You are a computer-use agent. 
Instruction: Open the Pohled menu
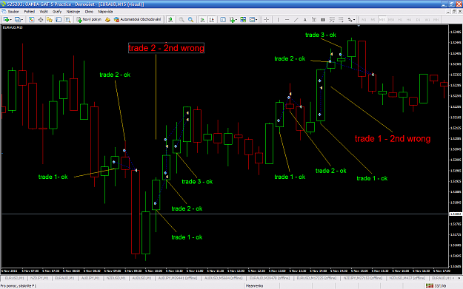29,12
